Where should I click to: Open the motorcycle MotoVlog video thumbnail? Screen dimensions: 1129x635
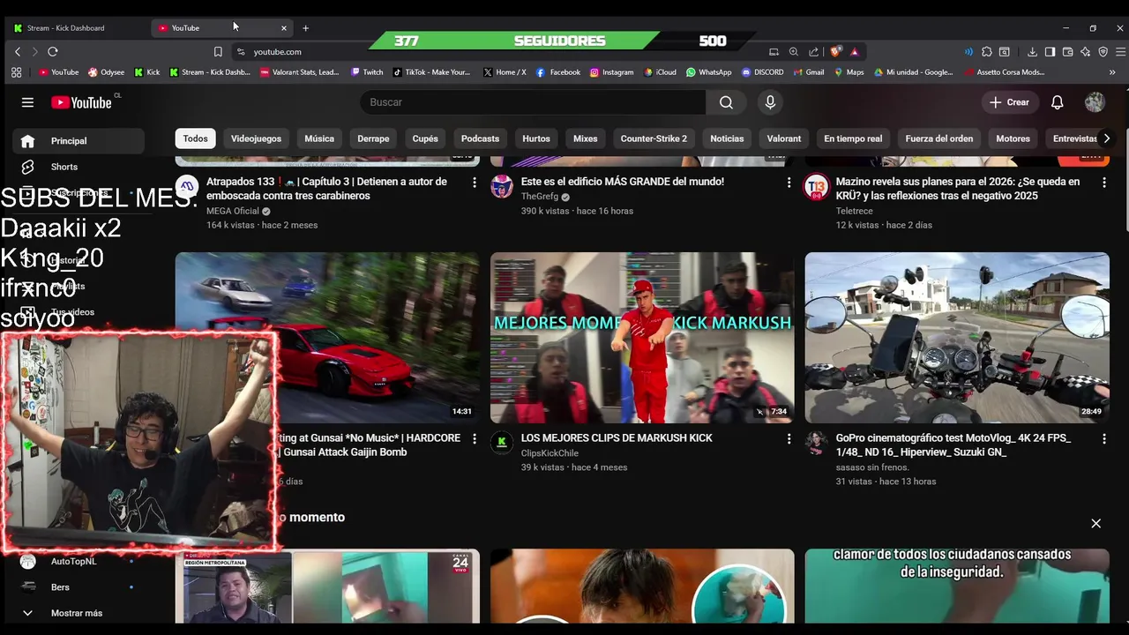click(x=957, y=338)
